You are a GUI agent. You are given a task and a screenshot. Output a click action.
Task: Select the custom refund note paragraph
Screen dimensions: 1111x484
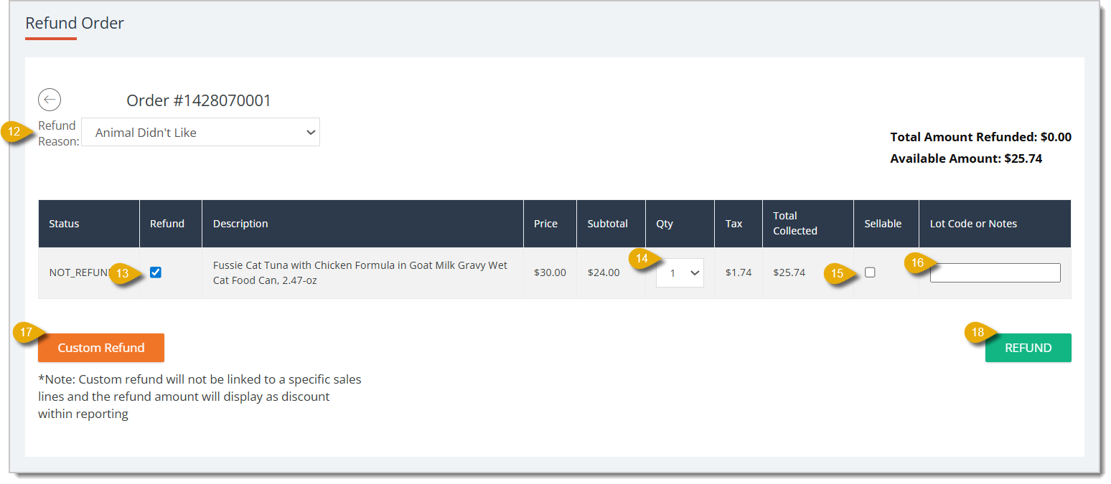point(200,397)
